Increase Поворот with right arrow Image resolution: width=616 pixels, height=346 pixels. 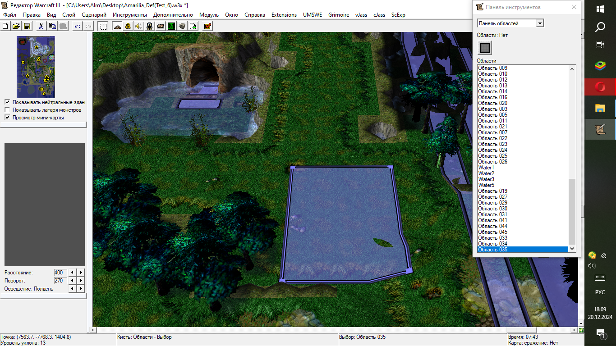pos(81,281)
